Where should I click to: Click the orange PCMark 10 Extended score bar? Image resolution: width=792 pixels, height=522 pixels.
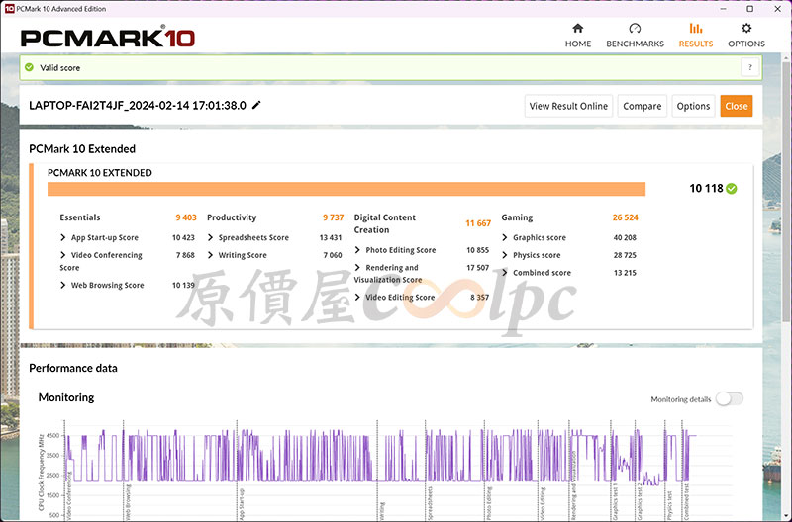coord(346,189)
